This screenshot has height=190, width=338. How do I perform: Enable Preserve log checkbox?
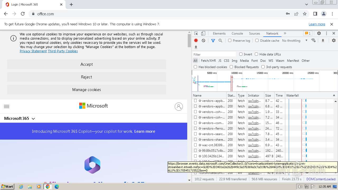point(230,41)
